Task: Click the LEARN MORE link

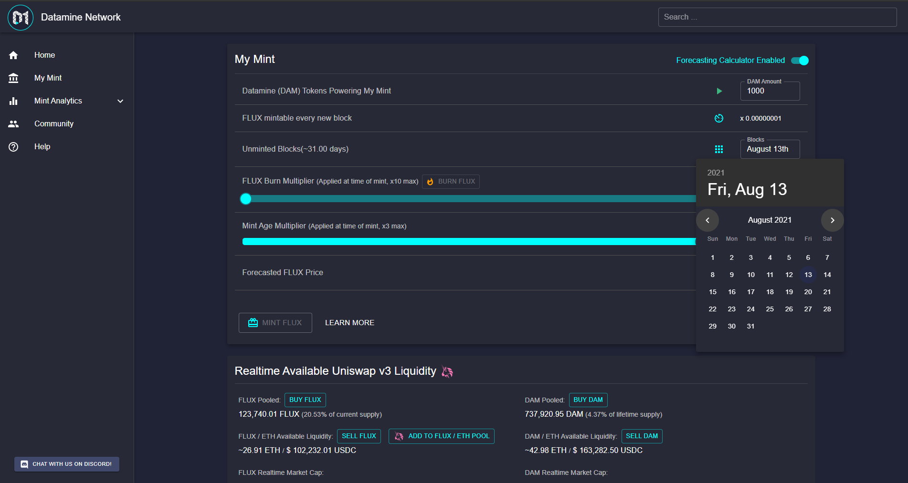Action: coord(349,323)
